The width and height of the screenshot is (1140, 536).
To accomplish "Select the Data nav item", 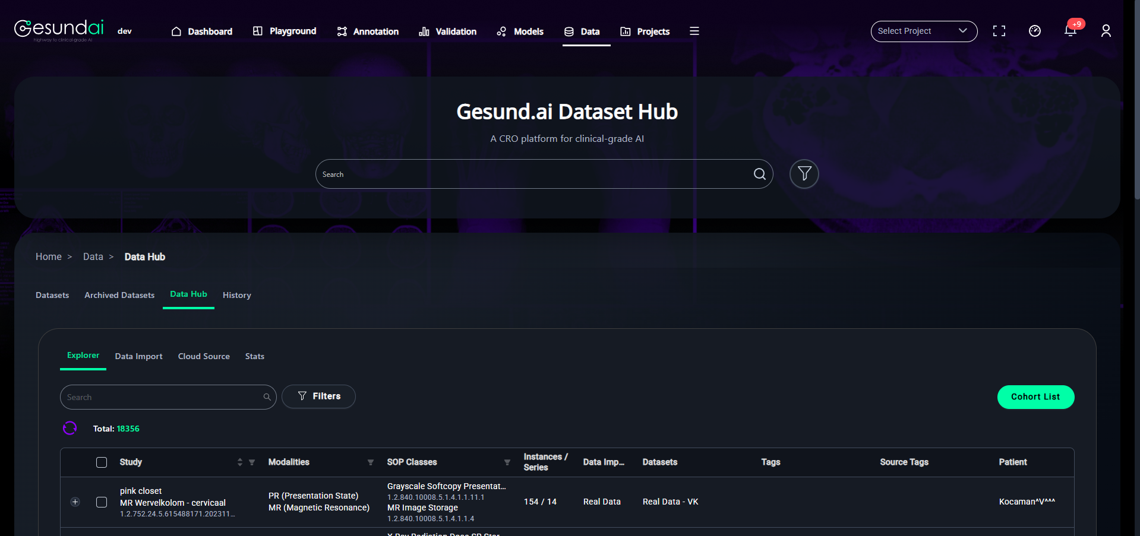I will tap(582, 31).
